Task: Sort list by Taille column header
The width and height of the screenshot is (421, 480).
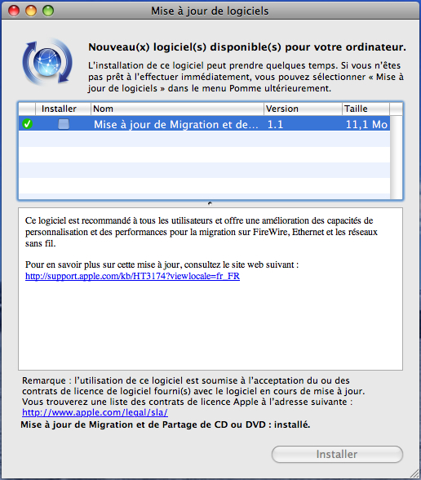Action: tap(366, 109)
